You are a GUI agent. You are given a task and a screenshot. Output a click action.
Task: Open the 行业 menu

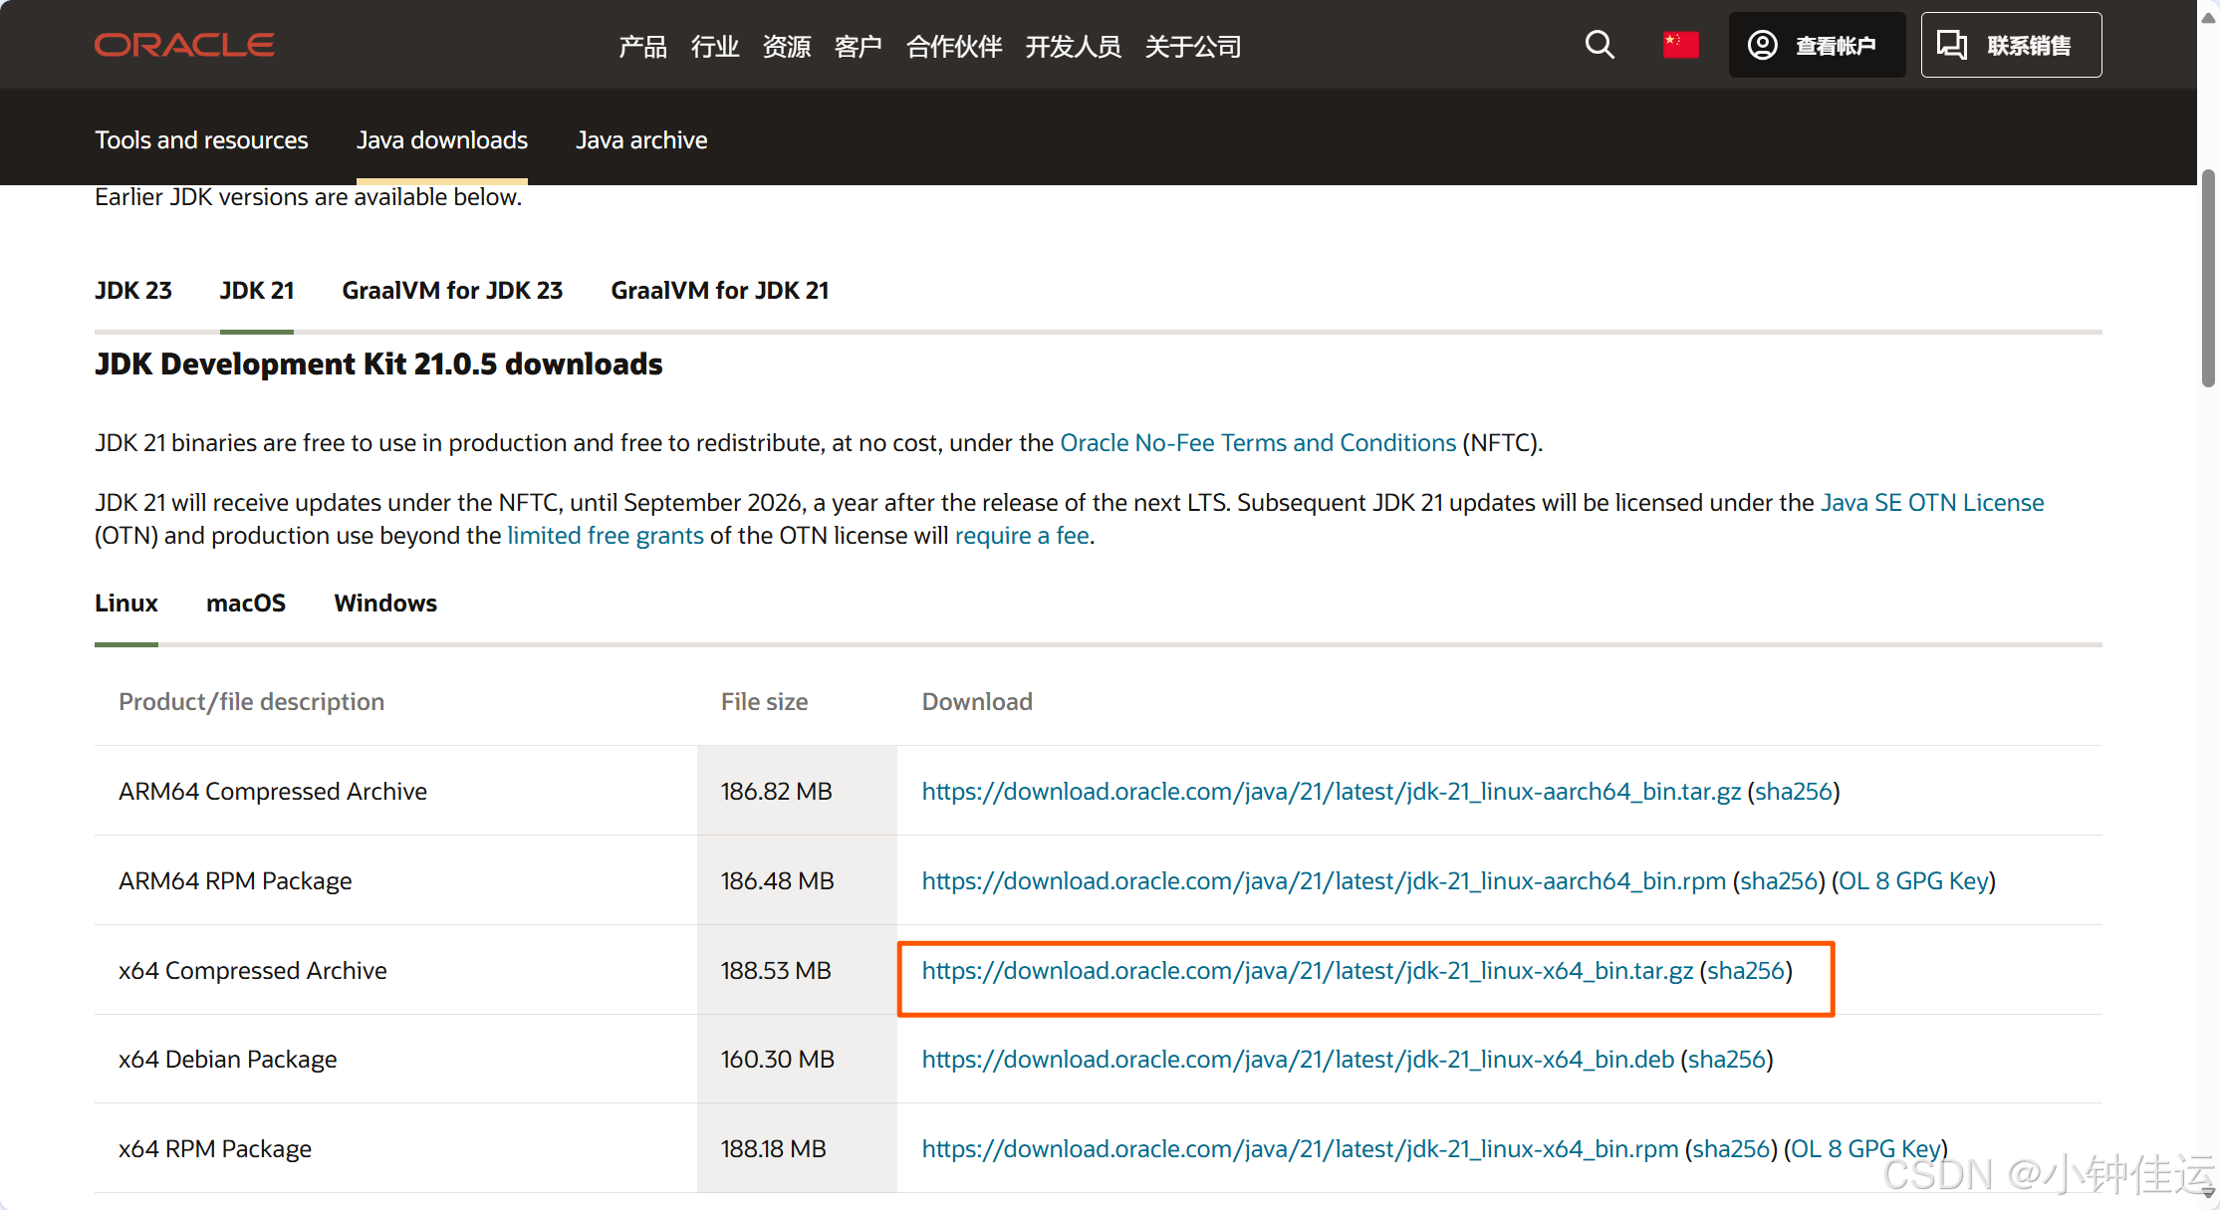(714, 46)
